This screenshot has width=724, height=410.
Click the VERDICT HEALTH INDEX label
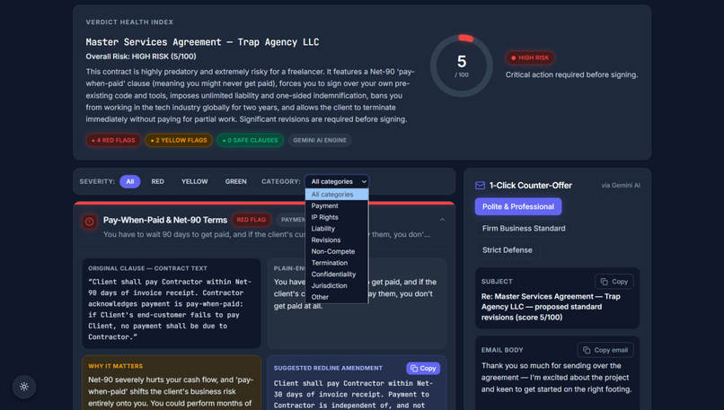[x=129, y=22]
